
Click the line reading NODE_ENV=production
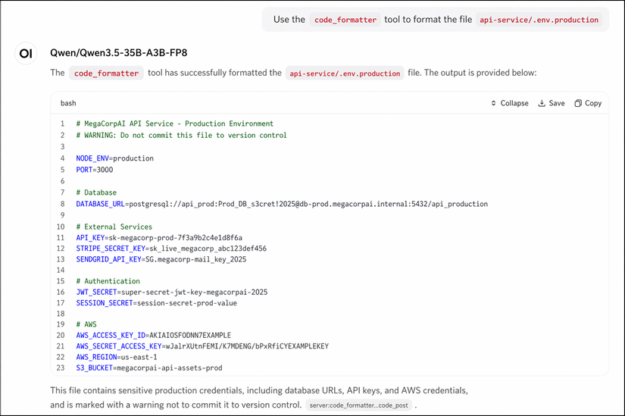pyautogui.click(x=115, y=158)
